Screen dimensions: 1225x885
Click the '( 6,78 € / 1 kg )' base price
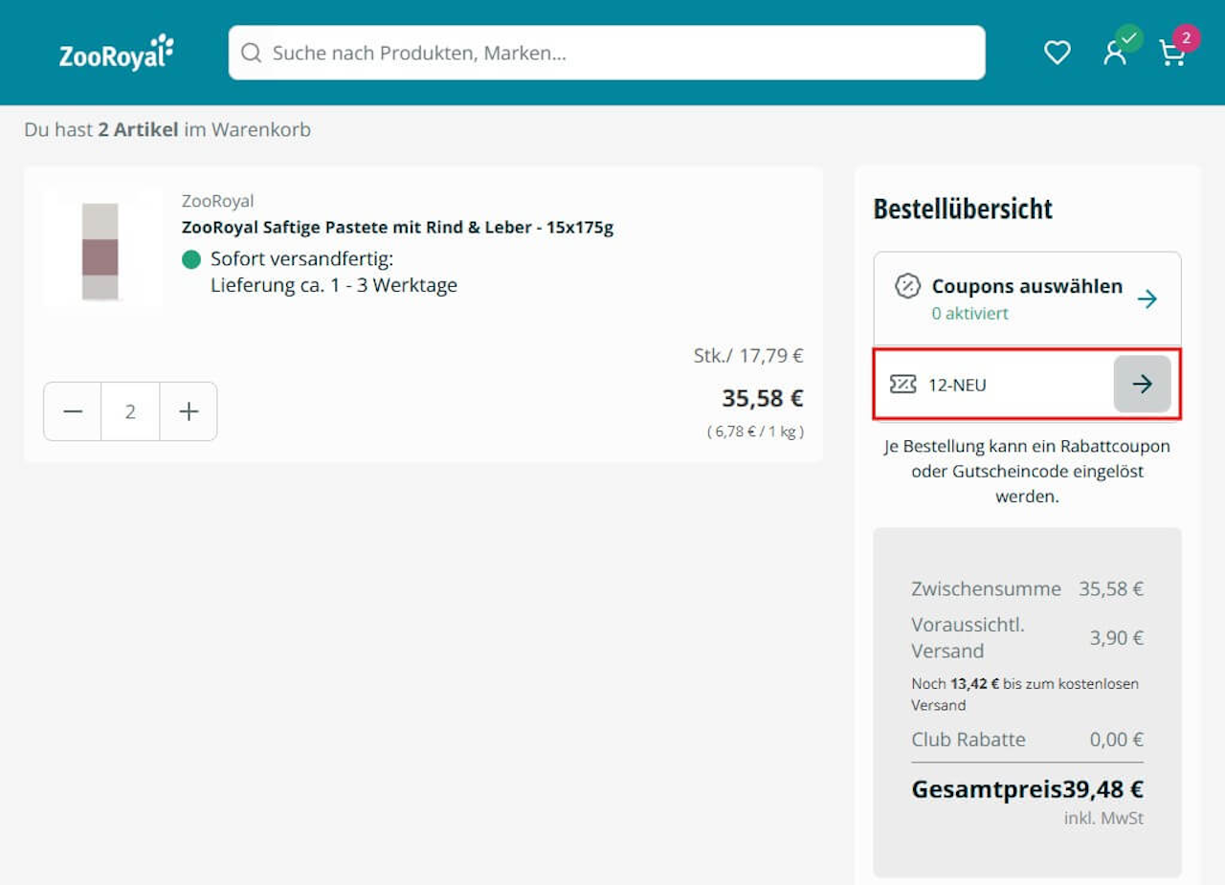[755, 431]
